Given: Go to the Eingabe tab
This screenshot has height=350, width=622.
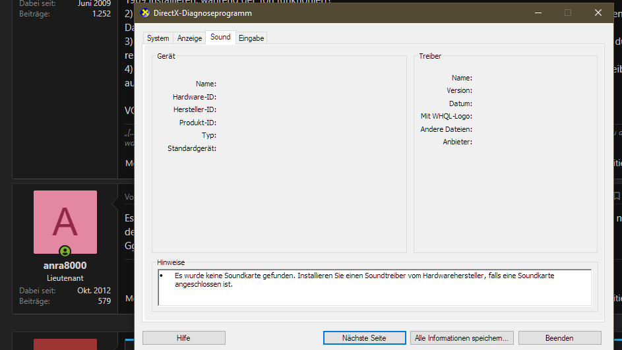Looking at the screenshot, I should pos(251,38).
